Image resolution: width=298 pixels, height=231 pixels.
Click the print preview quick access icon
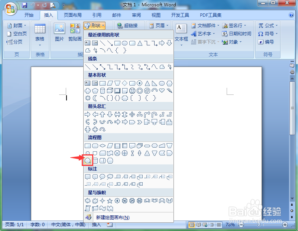coord(53,5)
